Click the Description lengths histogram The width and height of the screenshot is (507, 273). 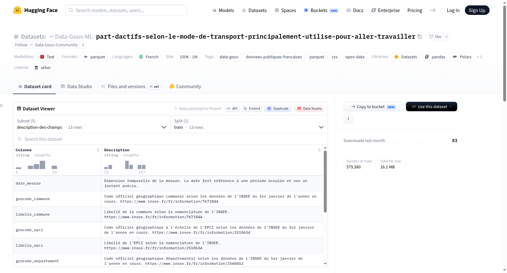pyautogui.click(x=125, y=165)
